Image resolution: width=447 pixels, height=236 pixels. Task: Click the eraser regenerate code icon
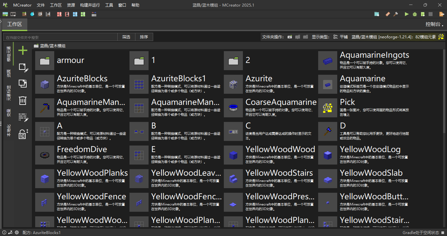click(x=388, y=14)
